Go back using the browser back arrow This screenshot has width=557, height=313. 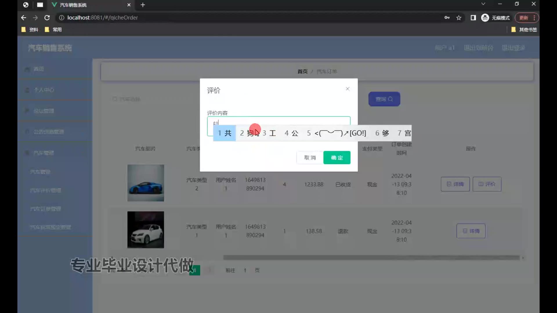click(23, 18)
